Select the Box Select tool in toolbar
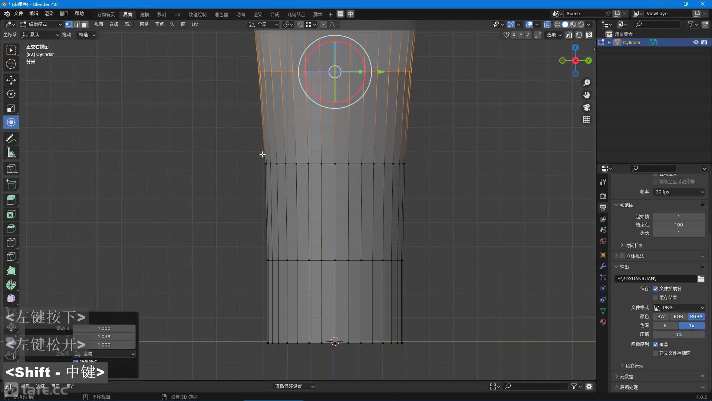Viewport: 712px width, 401px height. coord(11,50)
